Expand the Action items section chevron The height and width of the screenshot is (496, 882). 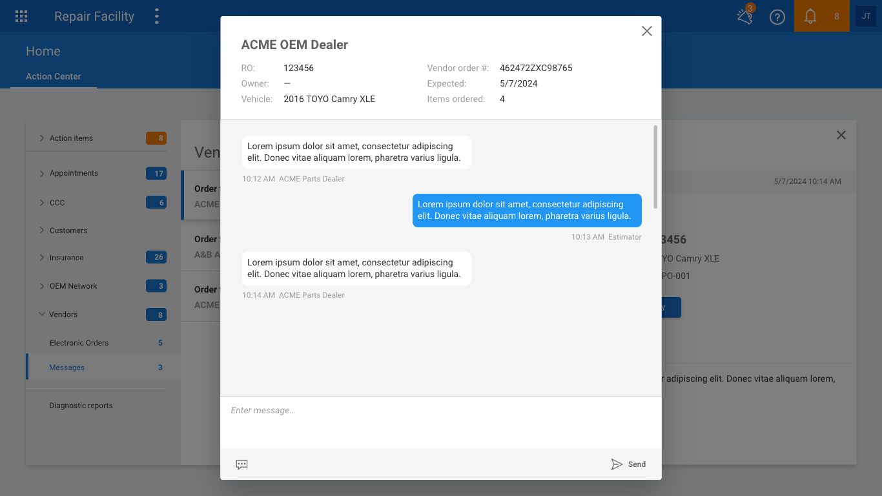click(x=41, y=138)
